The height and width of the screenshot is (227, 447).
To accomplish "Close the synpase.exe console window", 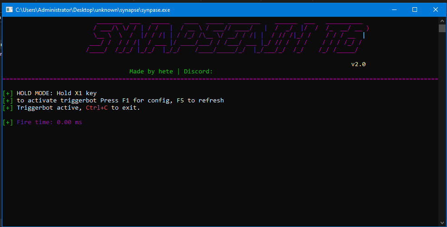I will coord(435,10).
